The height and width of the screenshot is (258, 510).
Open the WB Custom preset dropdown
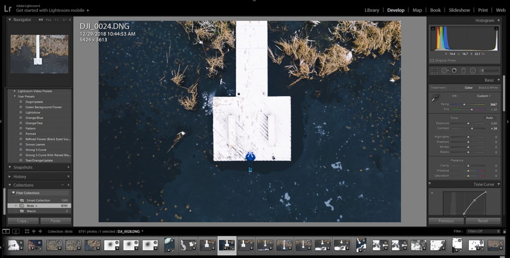click(483, 96)
